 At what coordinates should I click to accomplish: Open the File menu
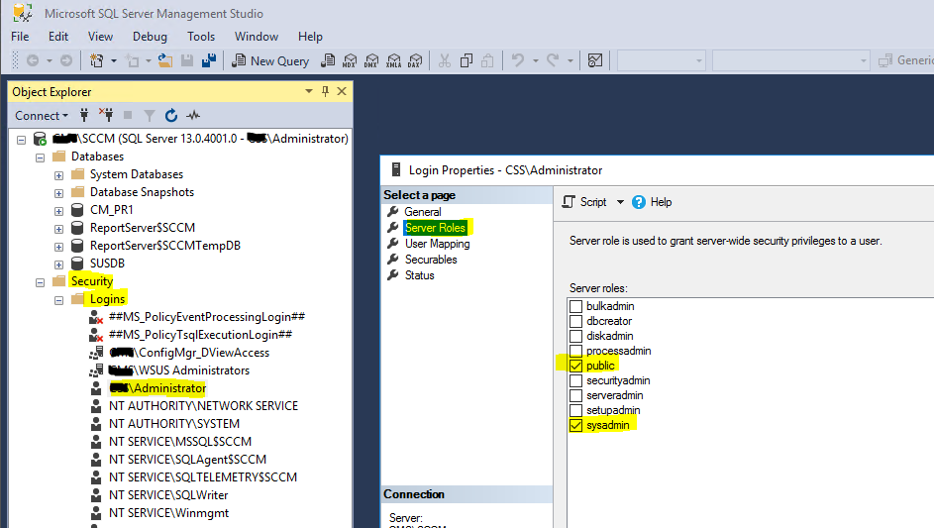pos(20,37)
